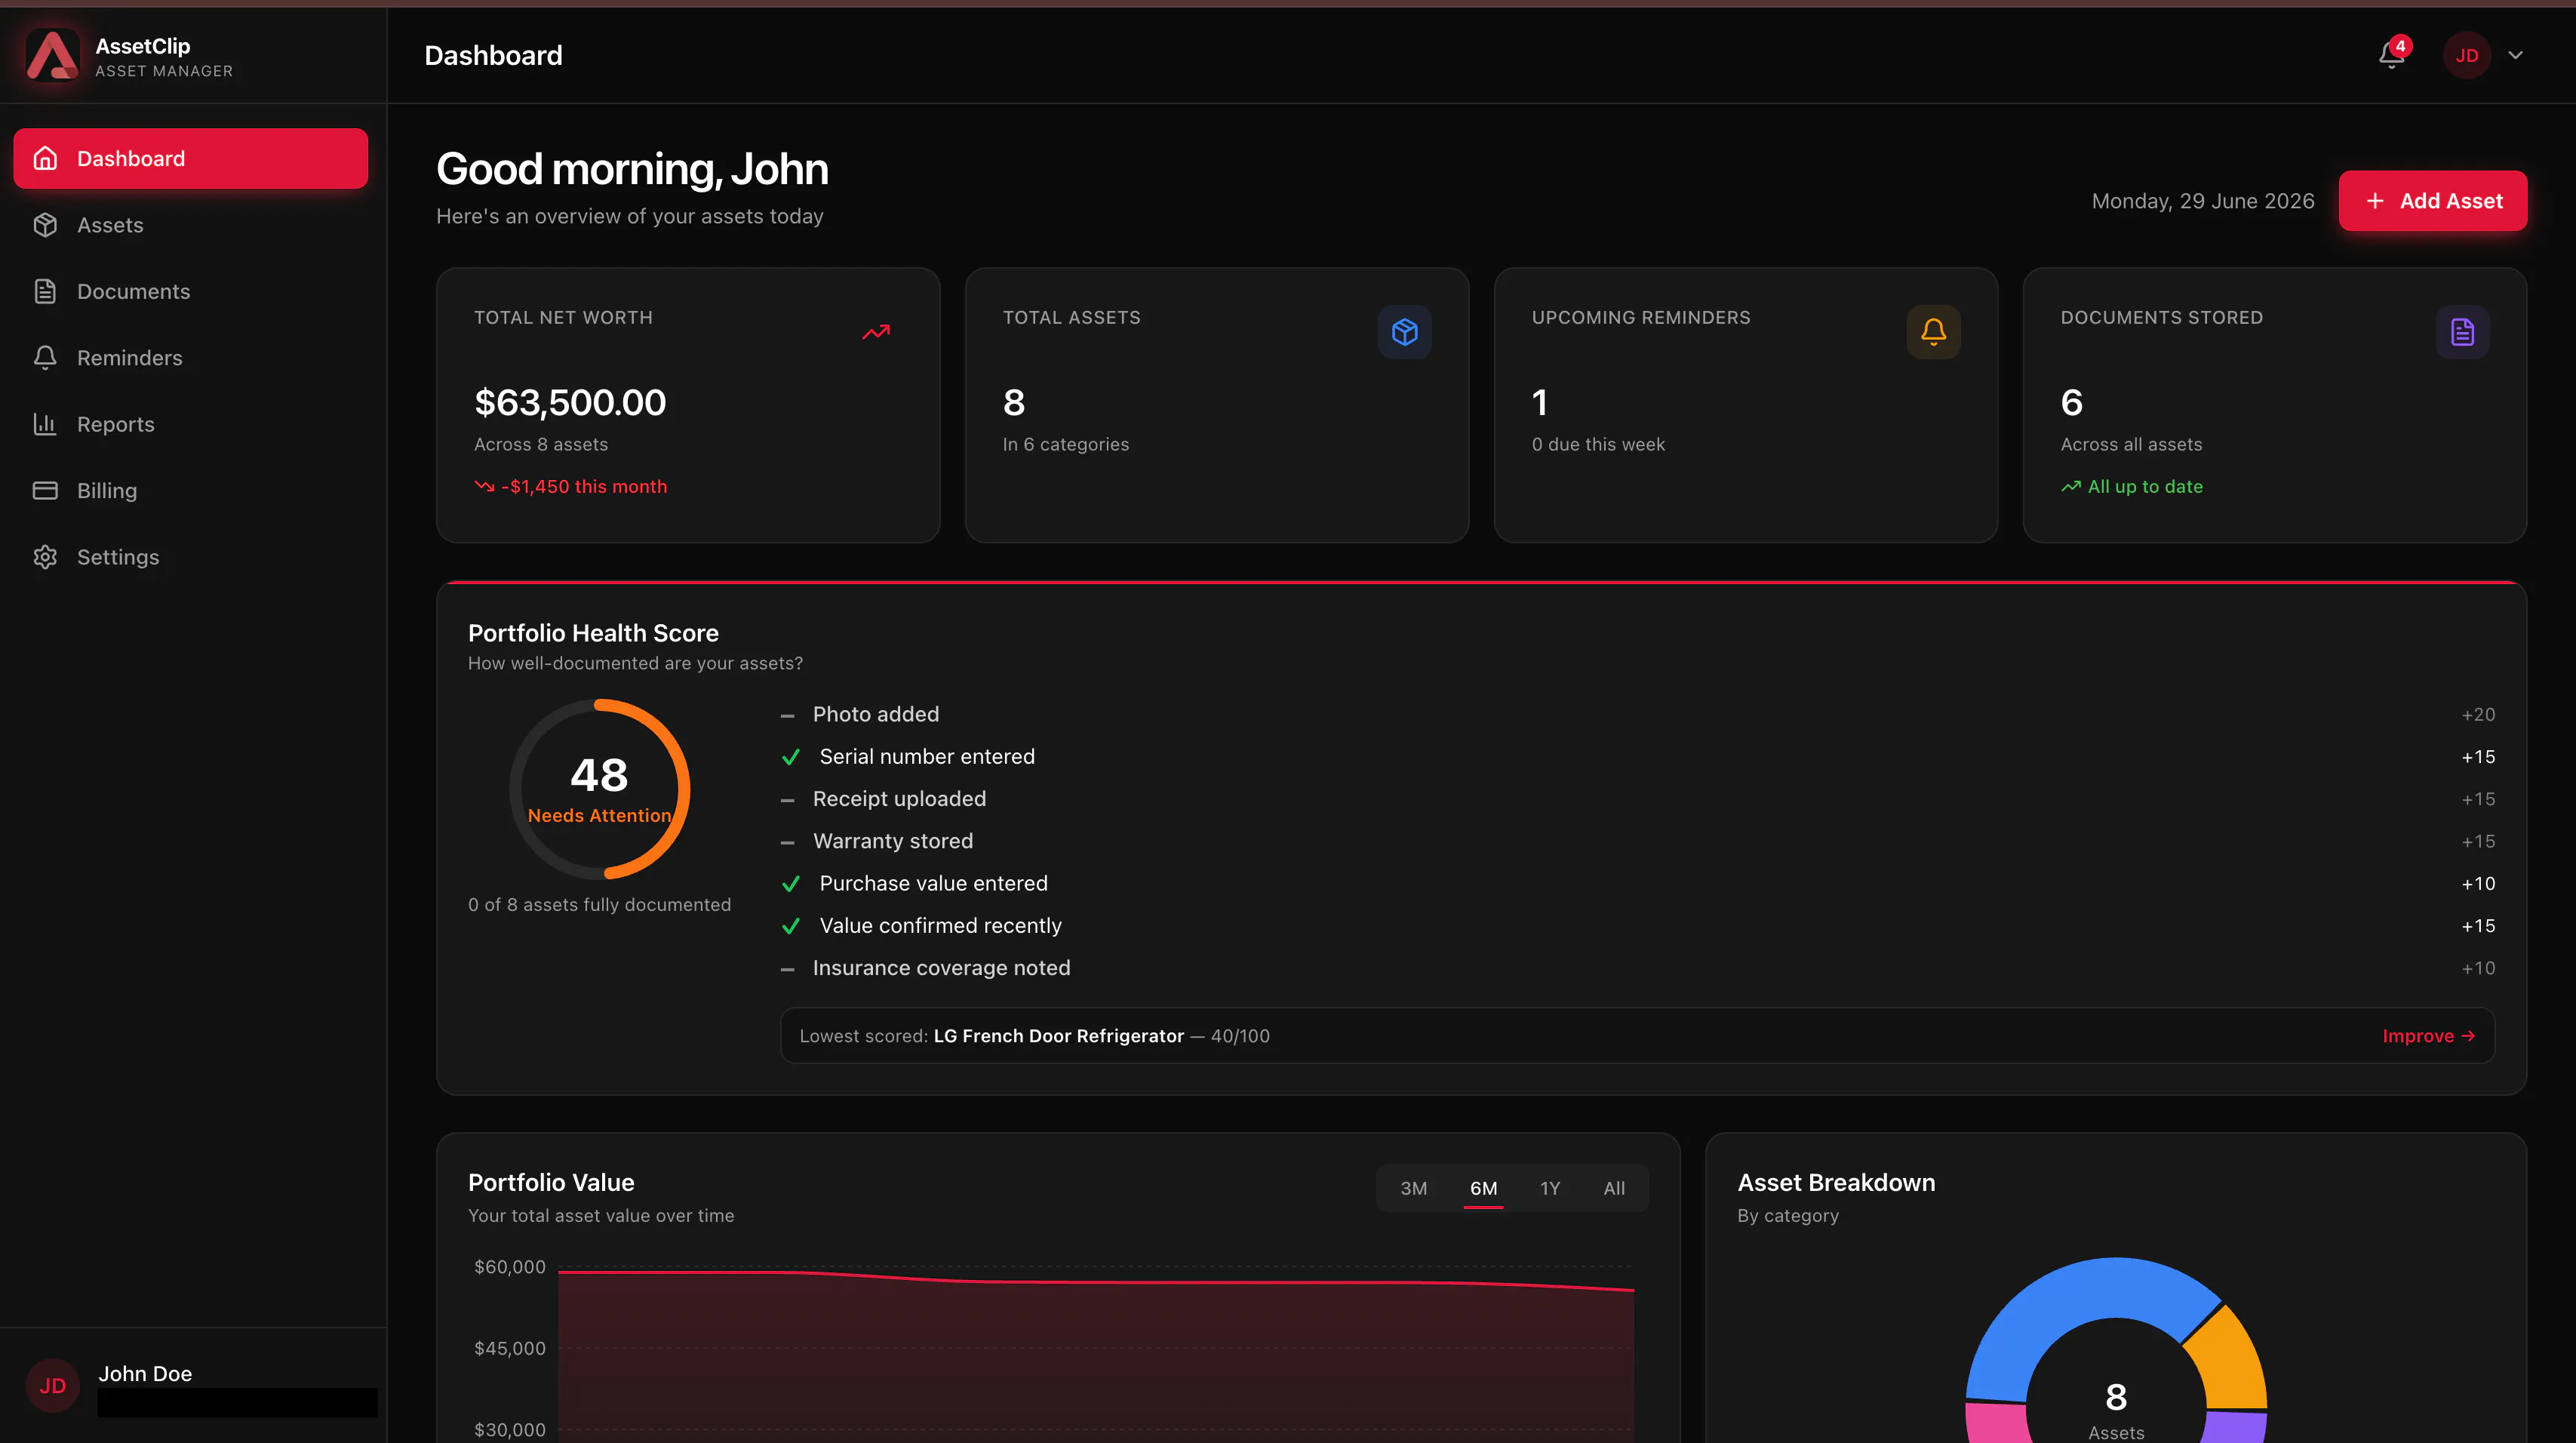The height and width of the screenshot is (1443, 2576).
Task: Click the Reports chart icon in sidebar
Action: pyautogui.click(x=45, y=424)
